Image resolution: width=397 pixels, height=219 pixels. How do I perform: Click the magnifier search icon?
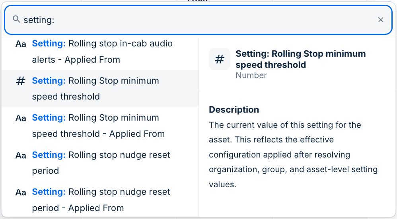point(16,19)
